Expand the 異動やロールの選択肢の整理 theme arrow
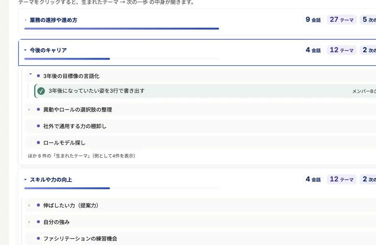The width and height of the screenshot is (376, 245). tap(29, 110)
